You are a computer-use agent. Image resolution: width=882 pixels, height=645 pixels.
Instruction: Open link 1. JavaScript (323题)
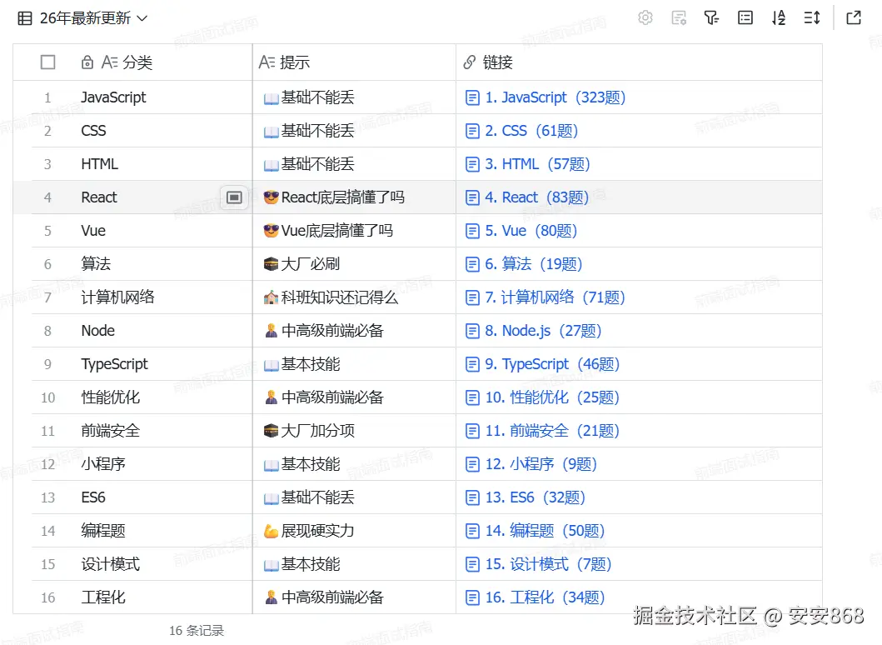click(x=556, y=97)
